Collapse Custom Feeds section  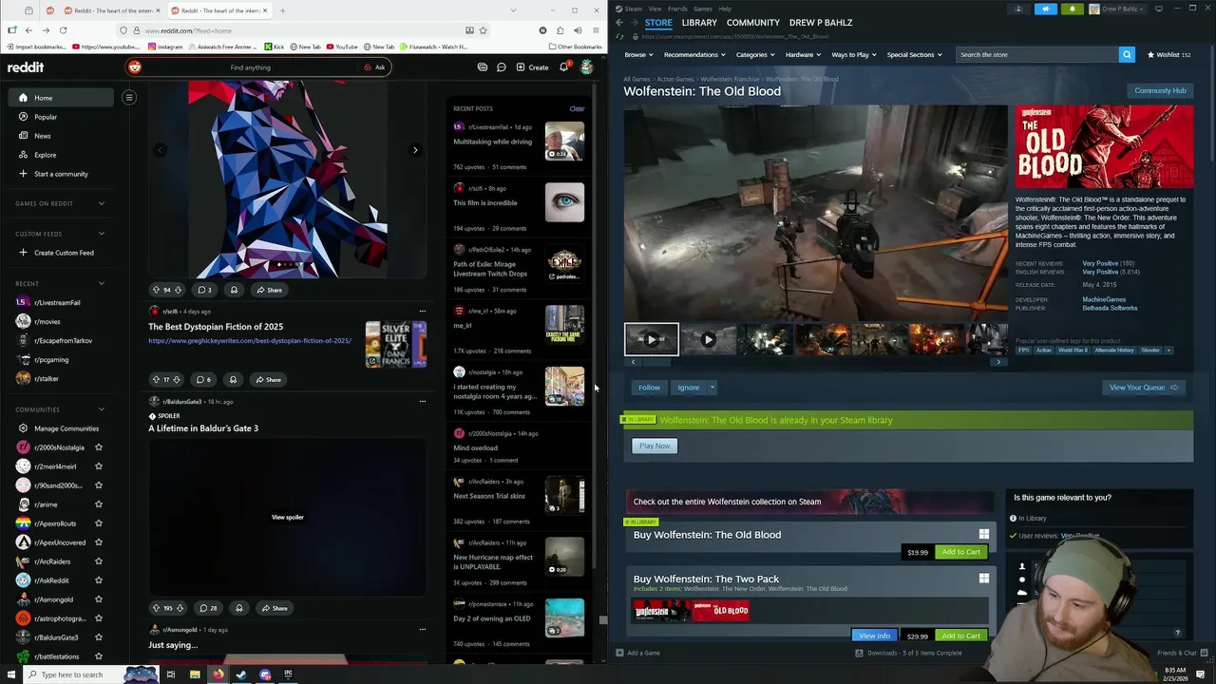102,234
